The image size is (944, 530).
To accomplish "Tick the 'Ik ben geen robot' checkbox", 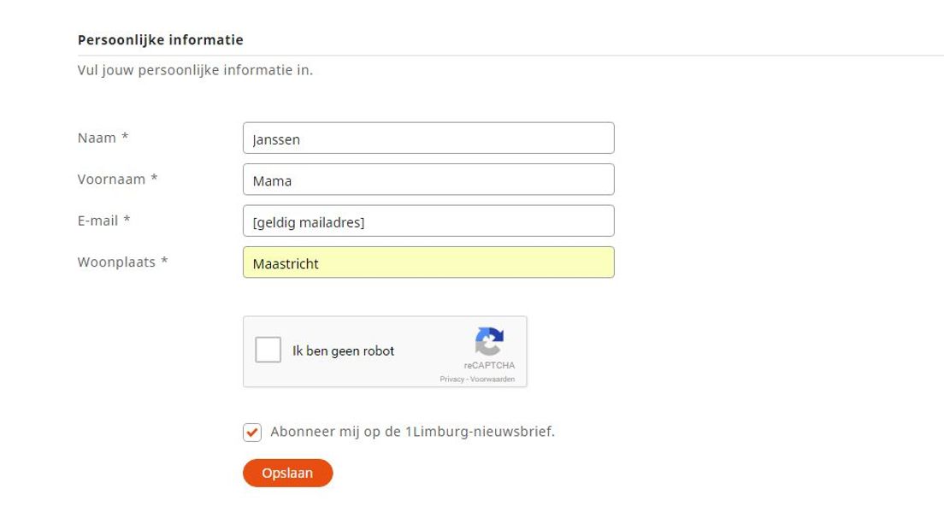I will pyautogui.click(x=268, y=350).
